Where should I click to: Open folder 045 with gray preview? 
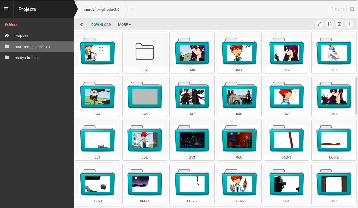click(144, 96)
